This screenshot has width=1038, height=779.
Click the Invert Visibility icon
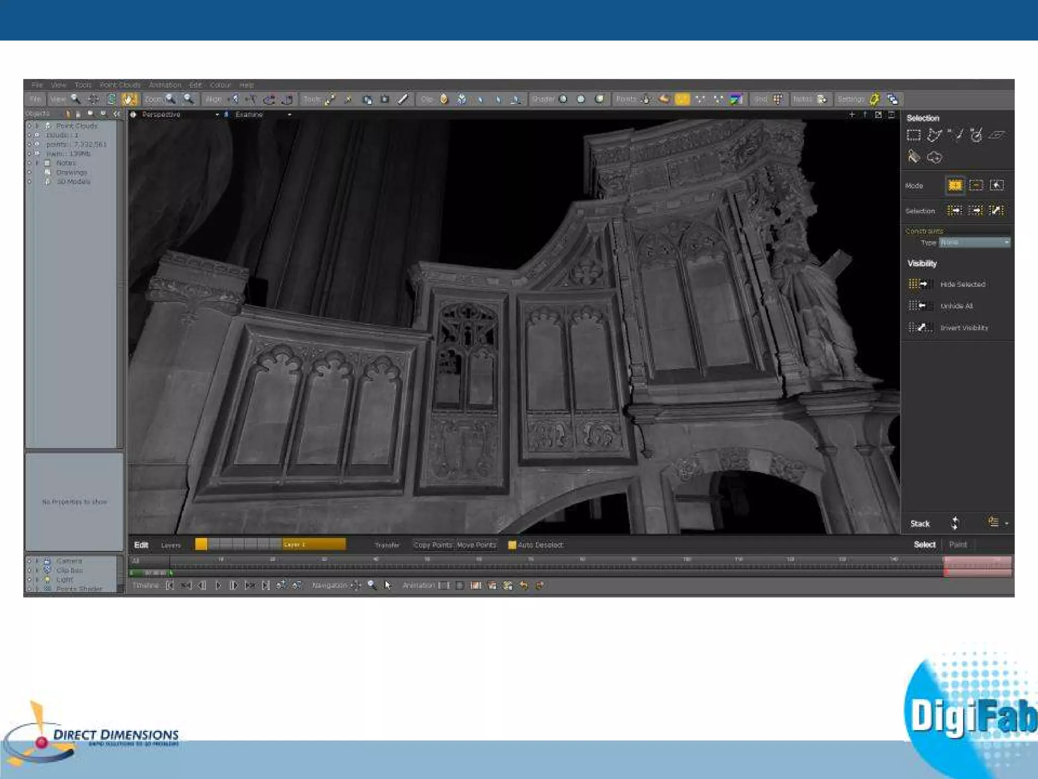click(918, 328)
